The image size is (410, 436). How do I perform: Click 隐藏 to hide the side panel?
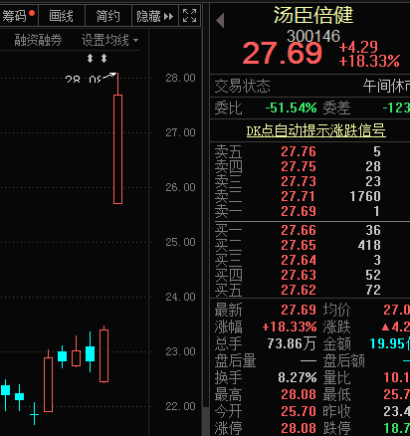155,16
